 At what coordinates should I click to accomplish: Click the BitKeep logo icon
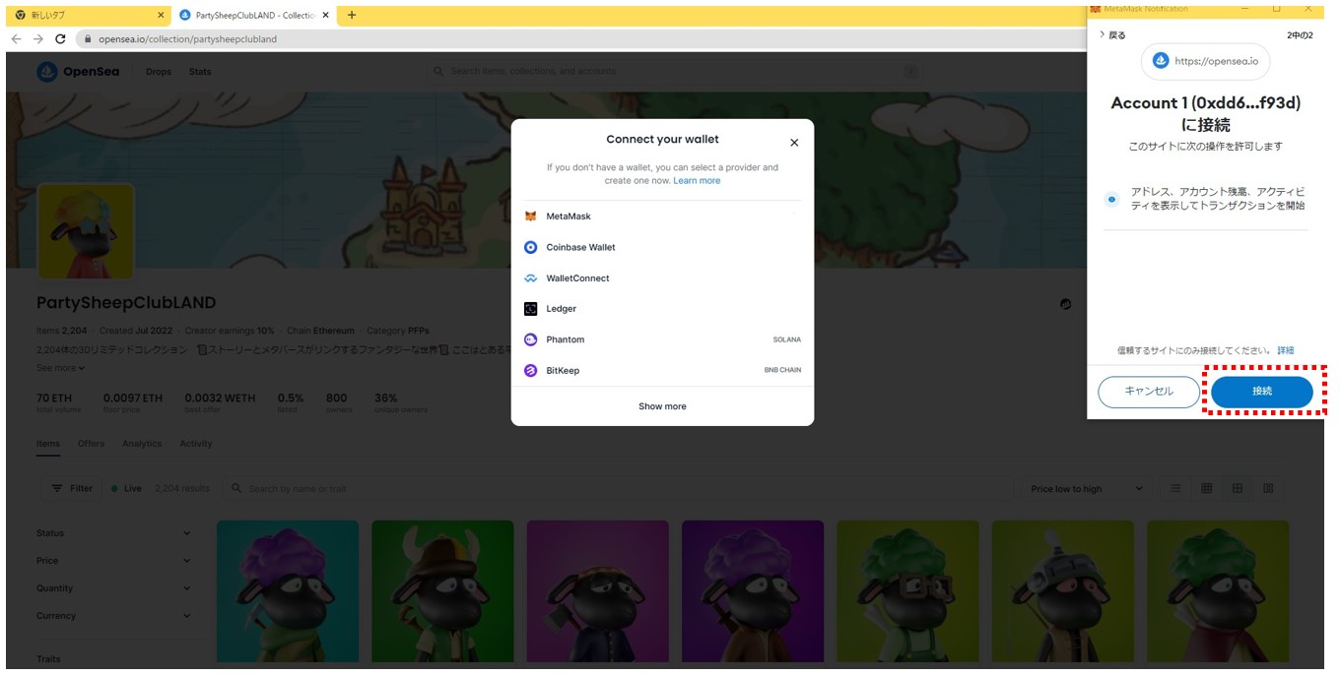point(530,371)
